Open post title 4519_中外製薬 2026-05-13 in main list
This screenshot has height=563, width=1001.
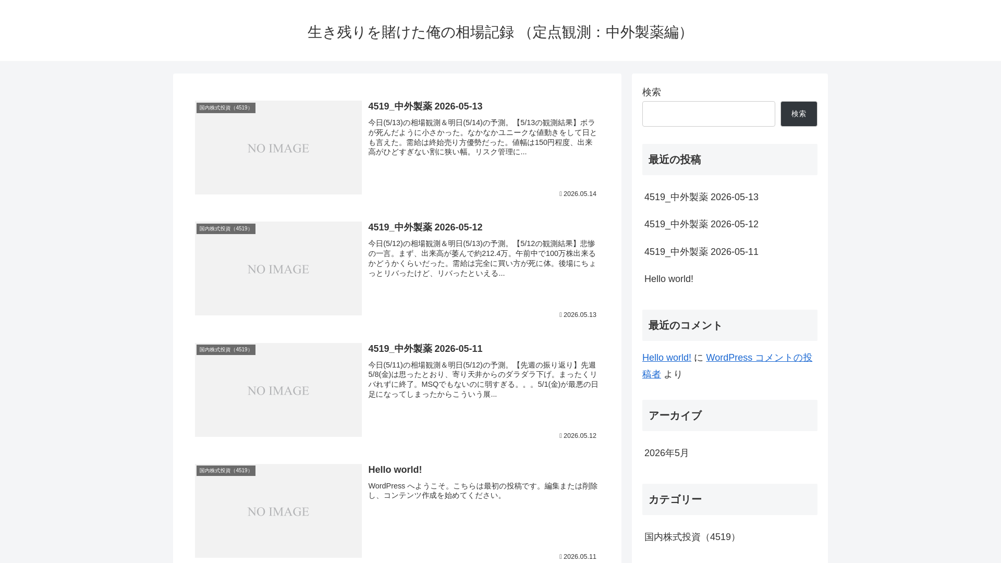[425, 106]
